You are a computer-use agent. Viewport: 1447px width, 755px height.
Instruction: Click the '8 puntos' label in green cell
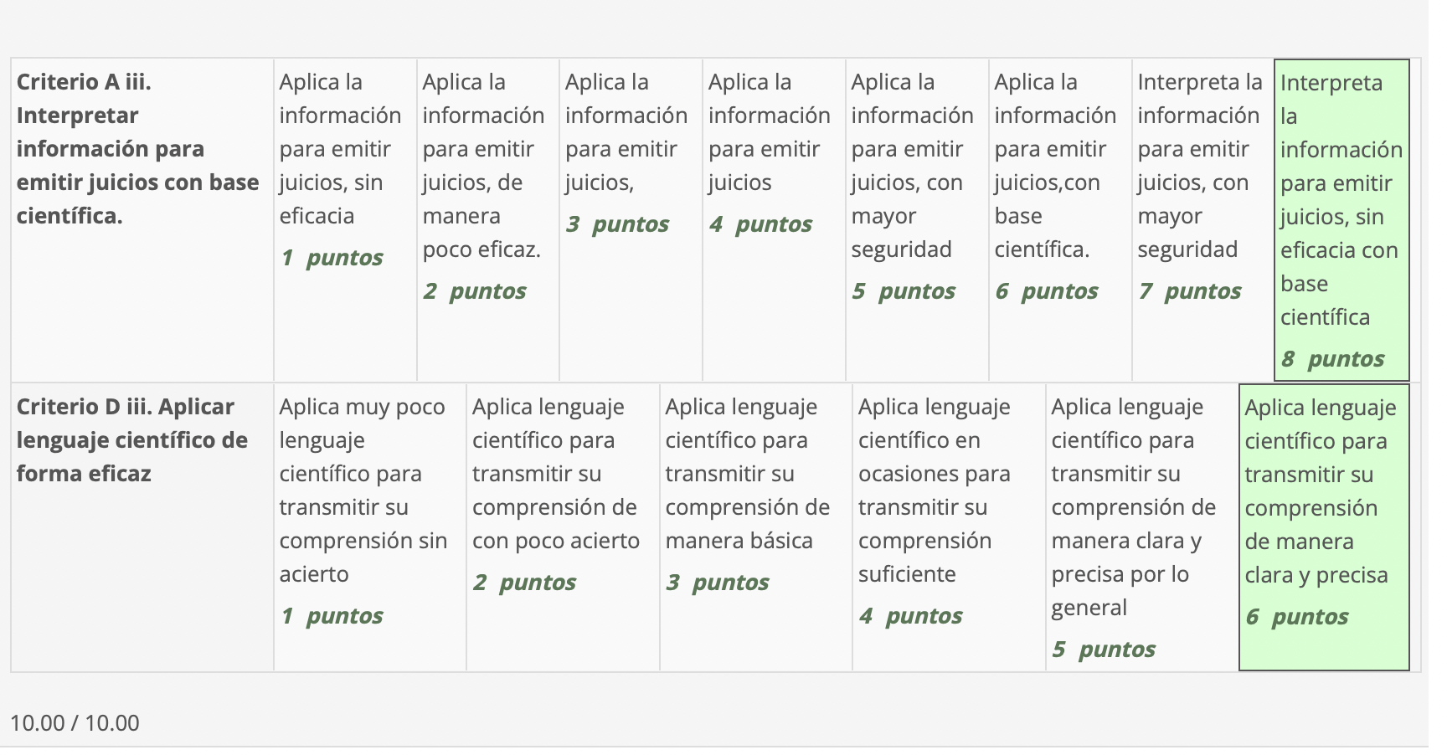coord(1332,359)
